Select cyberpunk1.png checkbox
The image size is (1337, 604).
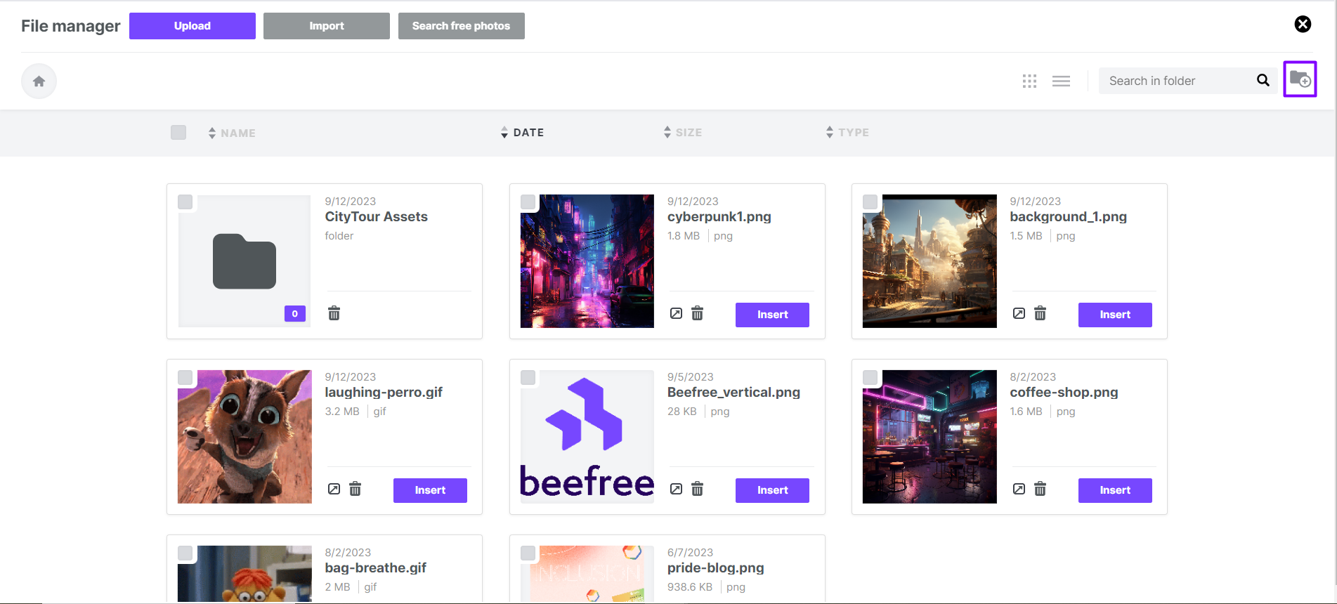(x=528, y=202)
